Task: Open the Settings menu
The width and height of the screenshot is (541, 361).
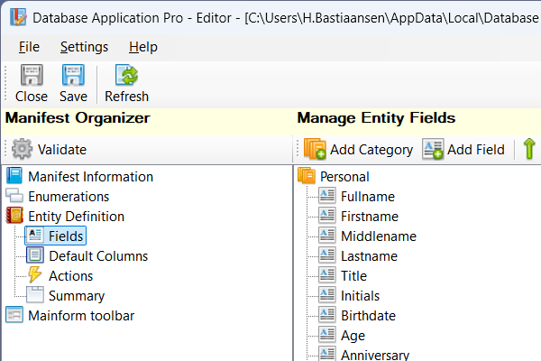Action: (84, 47)
